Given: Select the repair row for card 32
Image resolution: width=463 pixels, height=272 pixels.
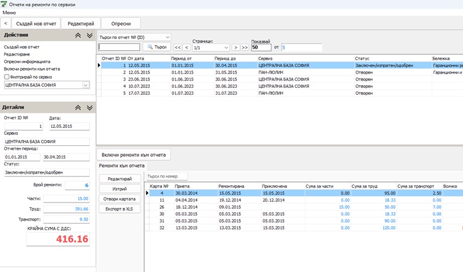Looking at the screenshot, I should 304,228.
